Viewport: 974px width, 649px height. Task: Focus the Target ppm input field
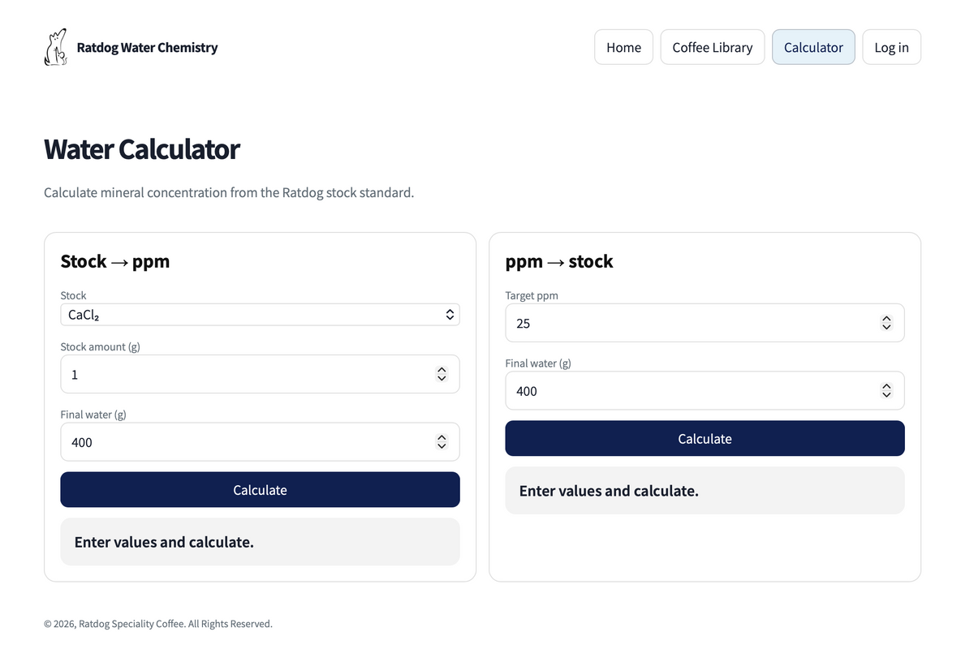(705, 323)
